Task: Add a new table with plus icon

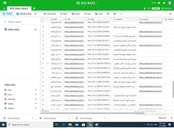Action: 34,8
